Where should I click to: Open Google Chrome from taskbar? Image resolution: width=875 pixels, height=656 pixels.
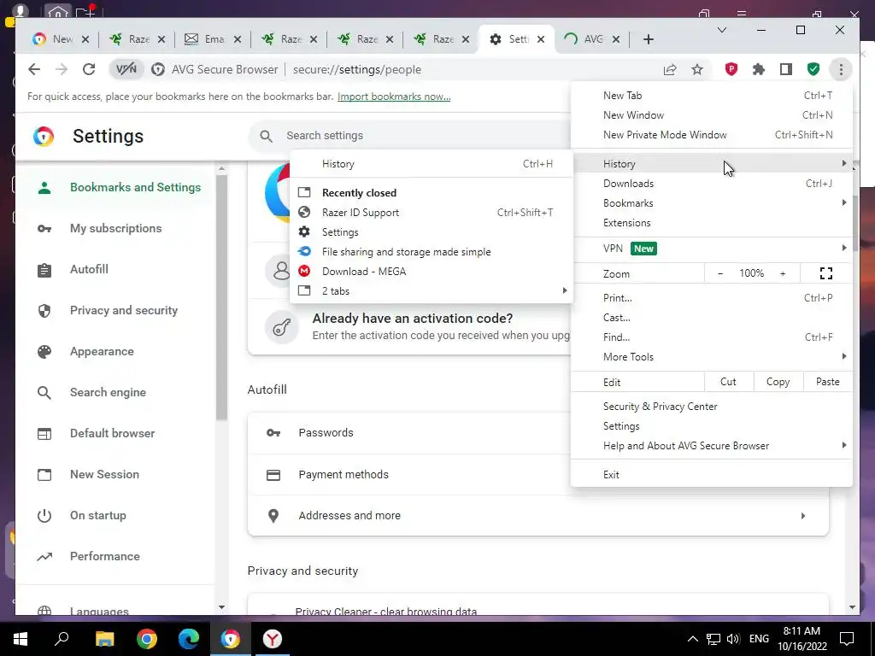147,639
